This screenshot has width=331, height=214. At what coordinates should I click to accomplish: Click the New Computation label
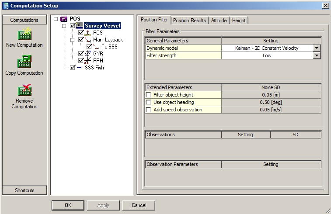24,45
